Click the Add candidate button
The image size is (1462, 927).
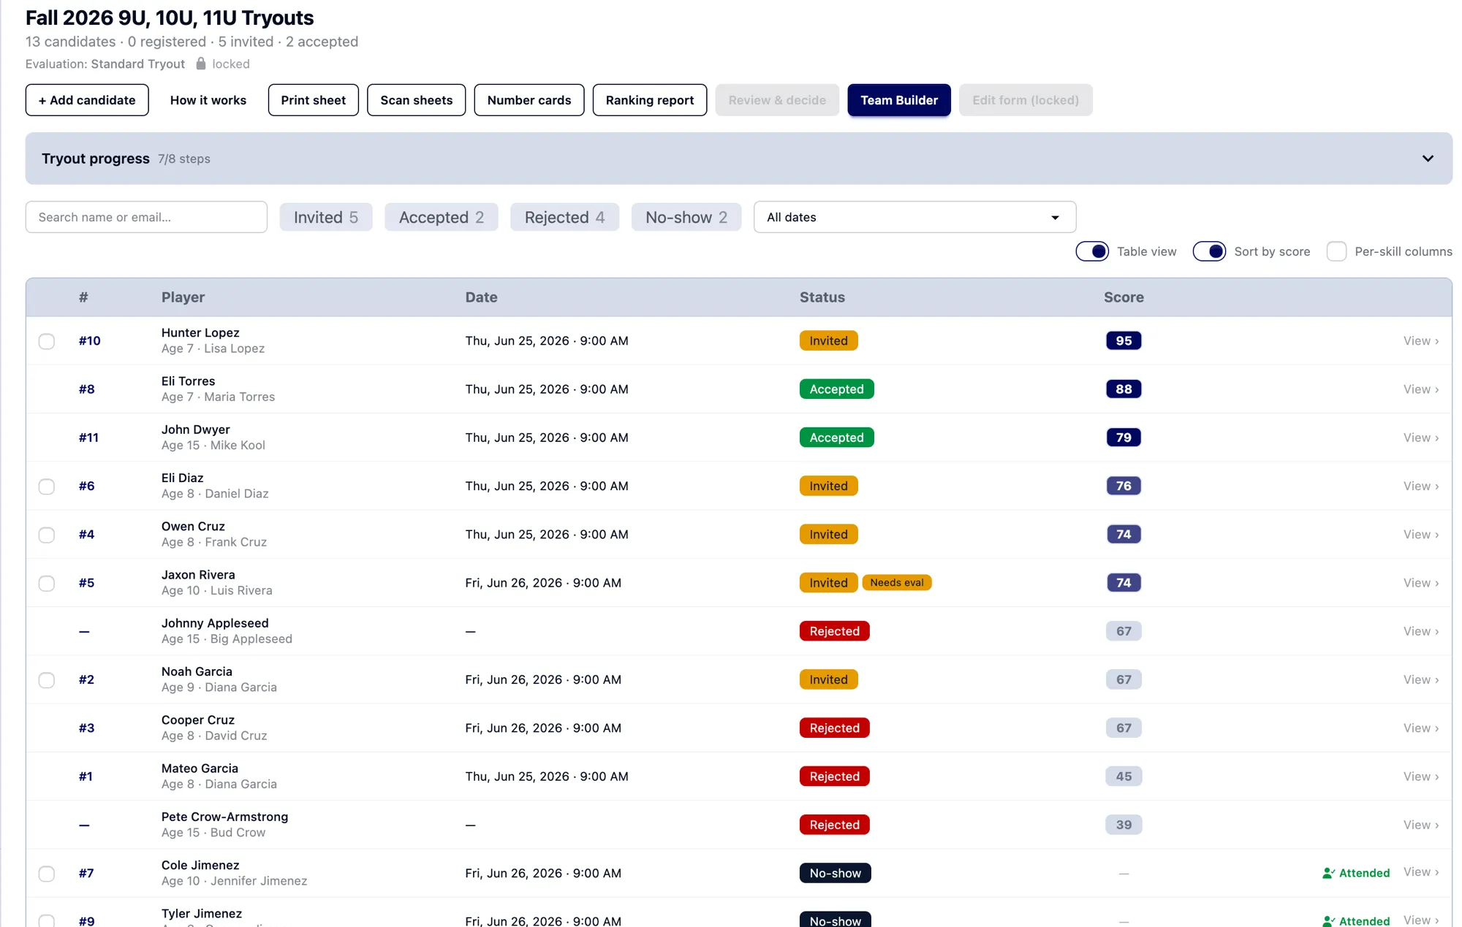pos(87,100)
